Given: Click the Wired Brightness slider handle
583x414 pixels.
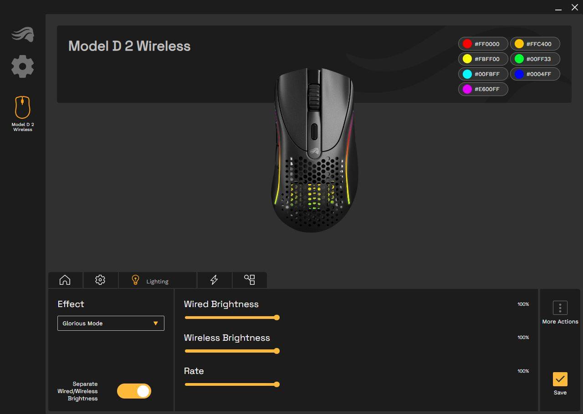Looking at the screenshot, I should (276, 318).
